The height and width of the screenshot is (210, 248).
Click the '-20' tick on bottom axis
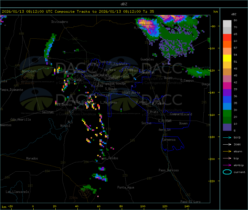[x=10, y=206]
